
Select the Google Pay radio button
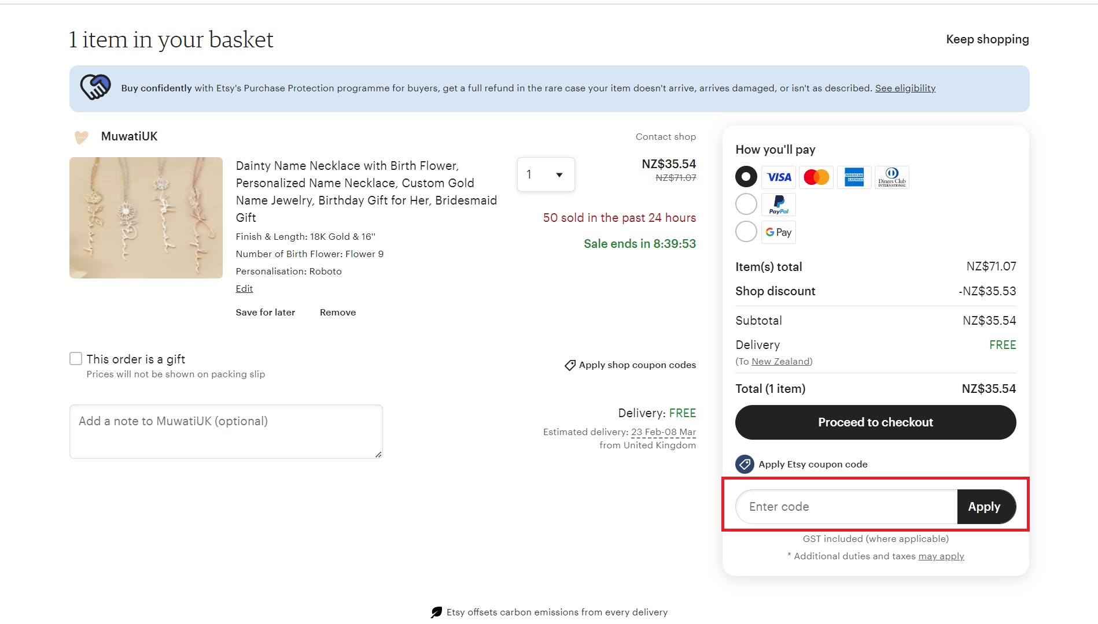click(746, 232)
